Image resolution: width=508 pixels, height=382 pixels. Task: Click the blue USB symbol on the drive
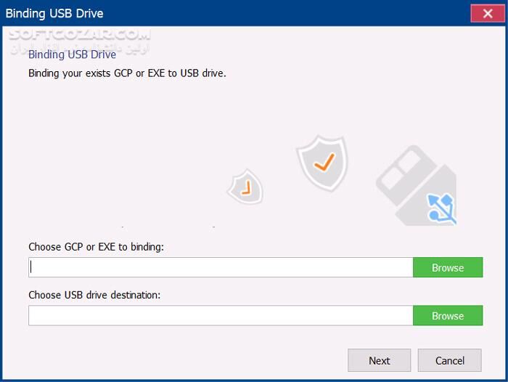(x=443, y=208)
